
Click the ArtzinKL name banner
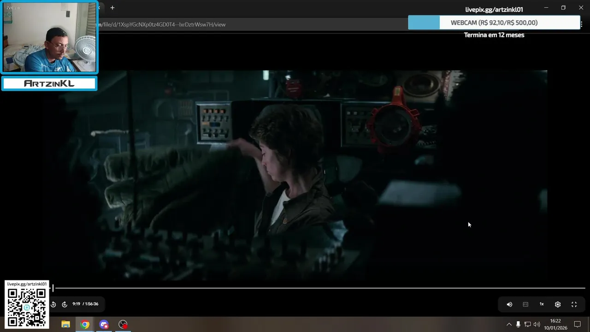(49, 83)
